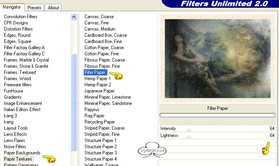Choose Structure Paper 4 filter
This screenshot has width=279, height=166.
click(x=100, y=159)
